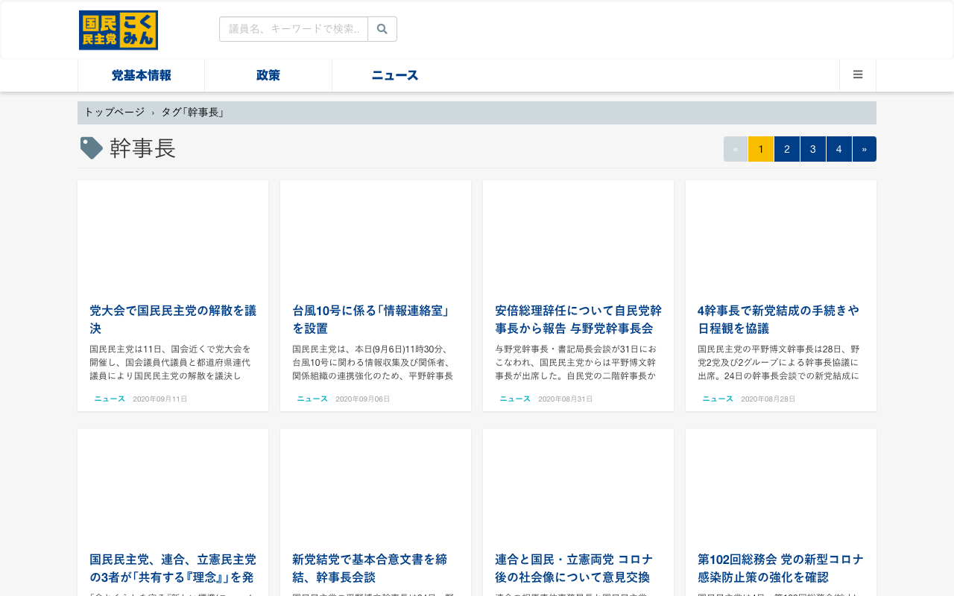Open article 新党結党で基本合意文書を締結
Screen dimensions: 954x596
(x=376, y=568)
